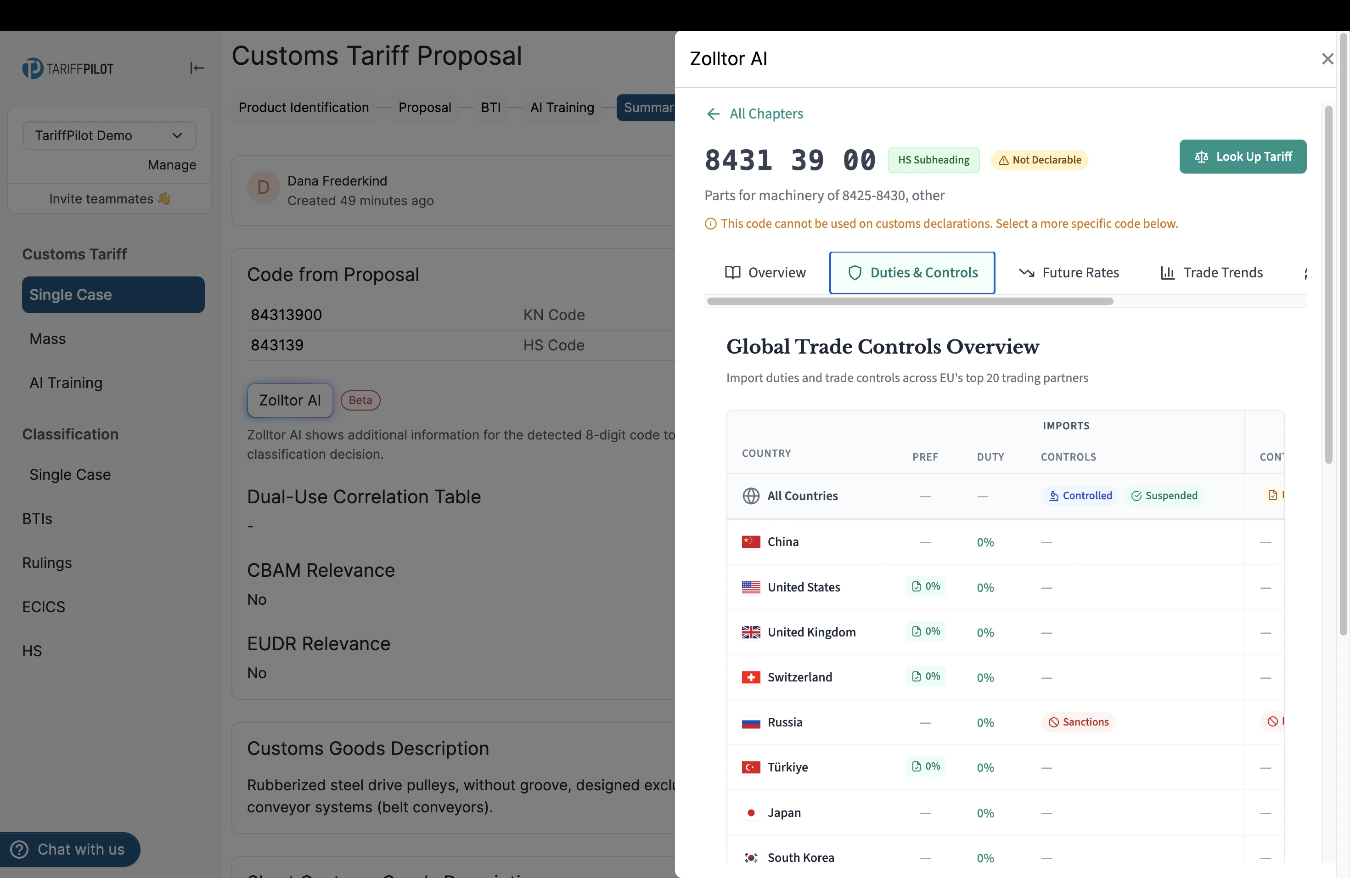The width and height of the screenshot is (1350, 878).
Task: Click Japan's 0% duty value
Action: 985,813
